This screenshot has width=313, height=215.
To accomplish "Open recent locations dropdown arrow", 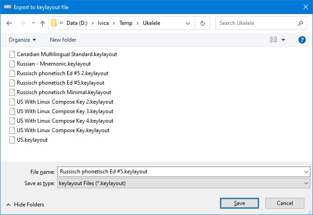I will [x=33, y=23].
